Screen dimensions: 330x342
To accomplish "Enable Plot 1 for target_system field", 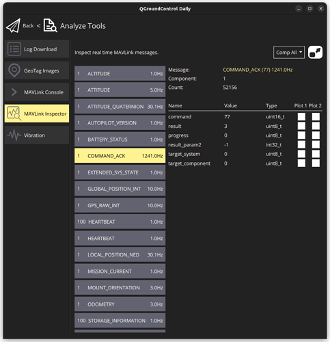I will coord(301,154).
